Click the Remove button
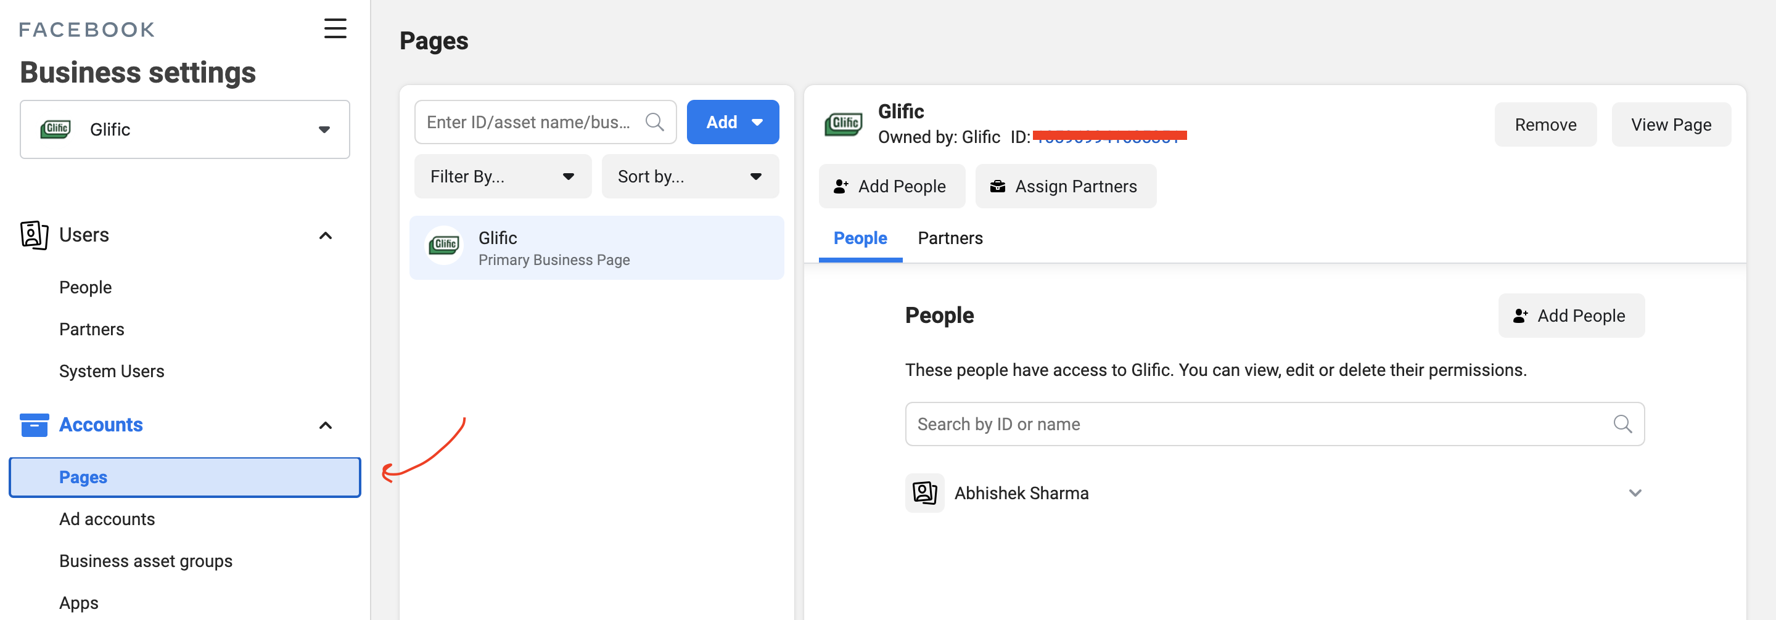Viewport: 1776px width, 620px height. (x=1545, y=124)
